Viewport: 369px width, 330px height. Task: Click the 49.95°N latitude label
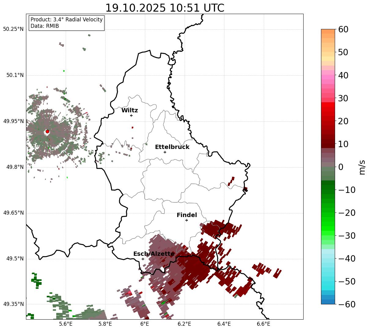13,121
